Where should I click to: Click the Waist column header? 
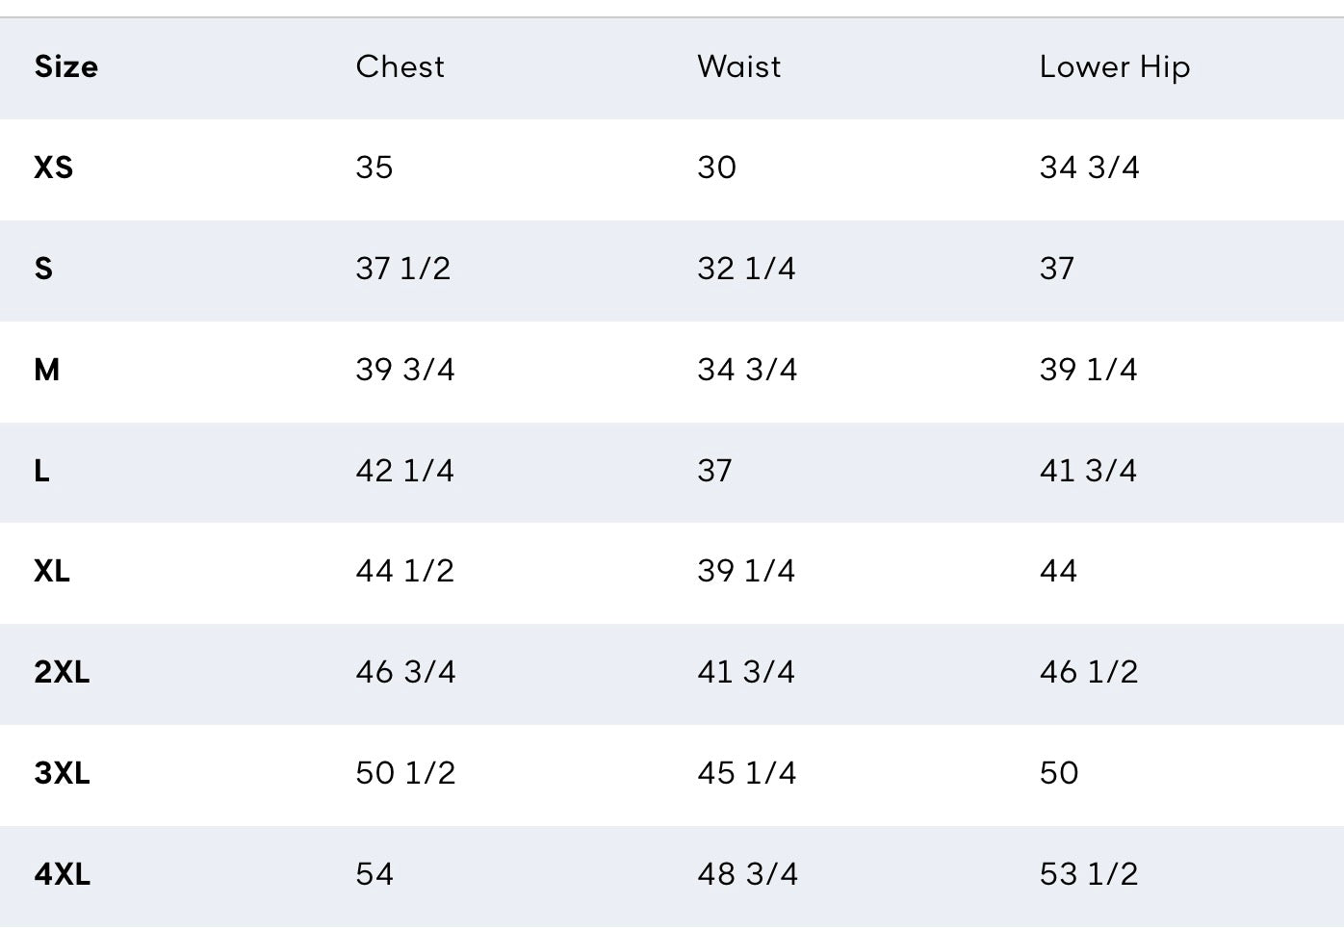tap(738, 67)
